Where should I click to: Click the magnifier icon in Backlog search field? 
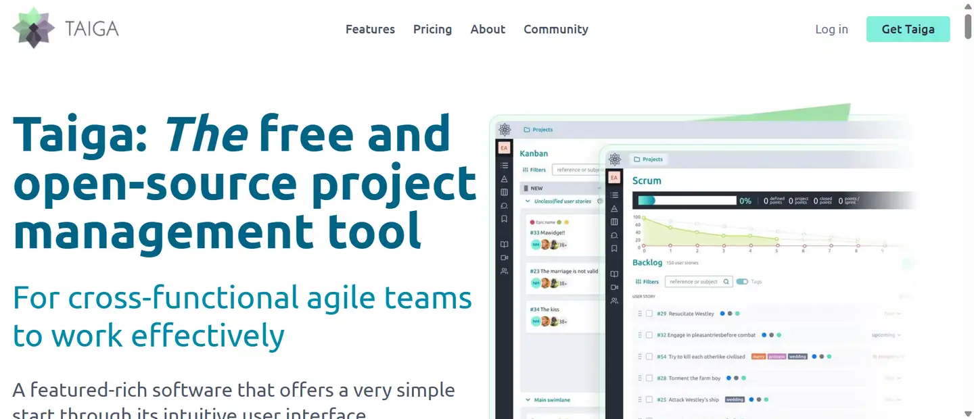pyautogui.click(x=726, y=282)
